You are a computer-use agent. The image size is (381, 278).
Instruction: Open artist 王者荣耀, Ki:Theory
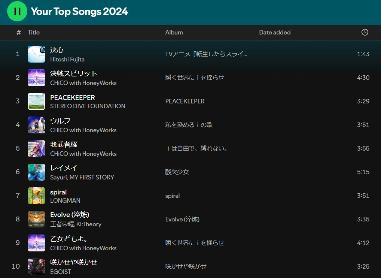tap(76, 224)
